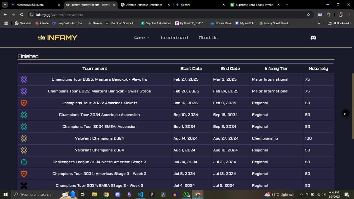Open Challengers League 2024 North America: Stage 2
Viewport: 354px width, 199px height.
click(99, 162)
